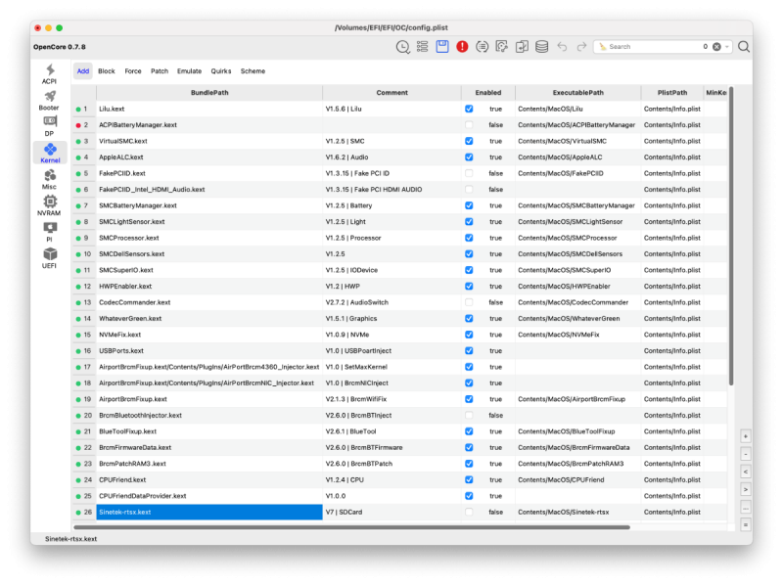
Task: Click the BundlePath column header
Action: (209, 93)
